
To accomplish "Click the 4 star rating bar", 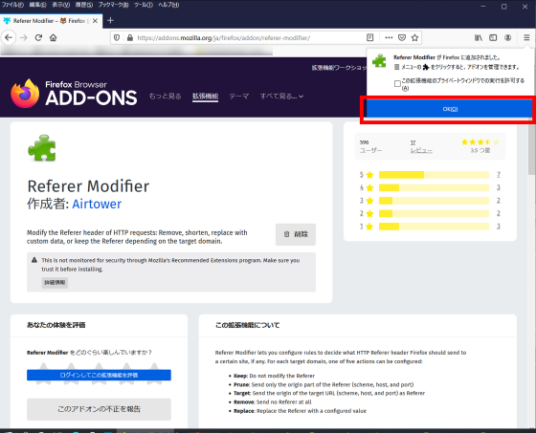I will point(434,187).
